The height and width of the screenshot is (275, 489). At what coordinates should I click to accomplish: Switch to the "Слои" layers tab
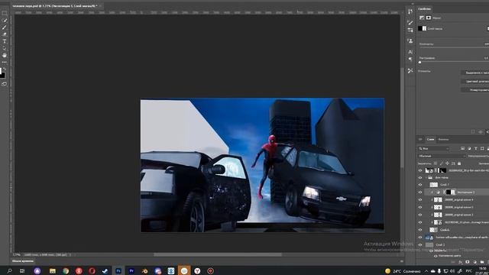click(x=430, y=139)
